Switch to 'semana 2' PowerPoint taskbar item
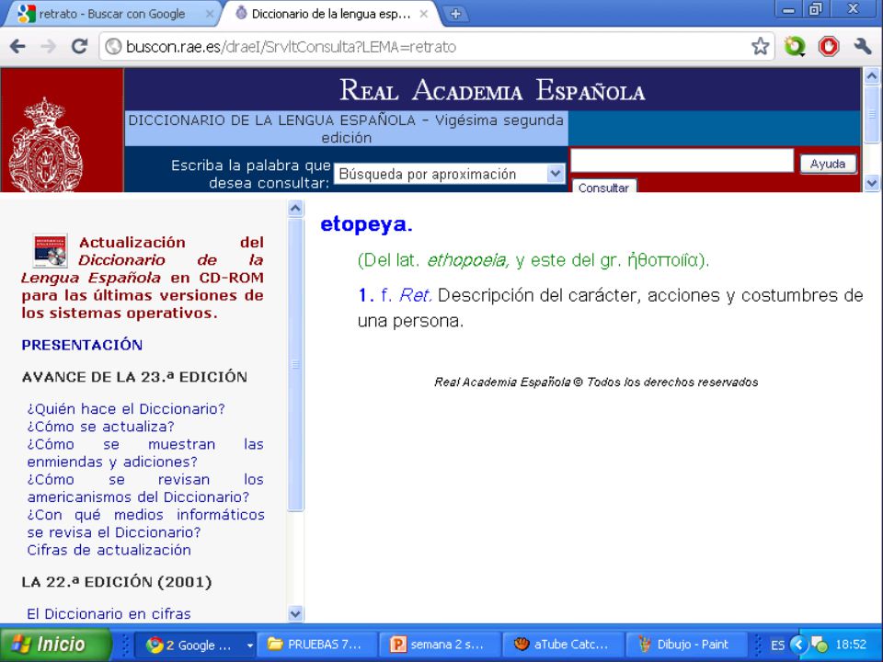Image resolution: width=883 pixels, height=662 pixels. tap(440, 645)
